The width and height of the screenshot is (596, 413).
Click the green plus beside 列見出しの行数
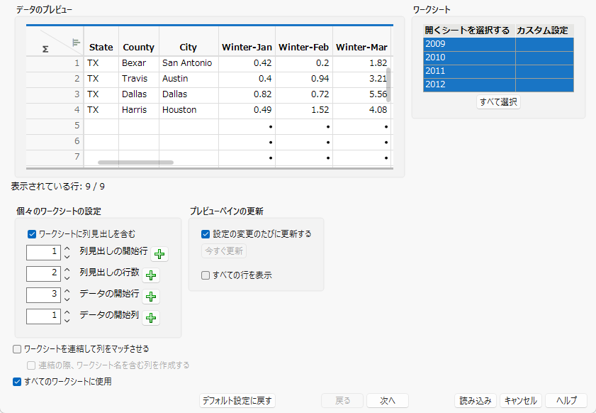[151, 275]
